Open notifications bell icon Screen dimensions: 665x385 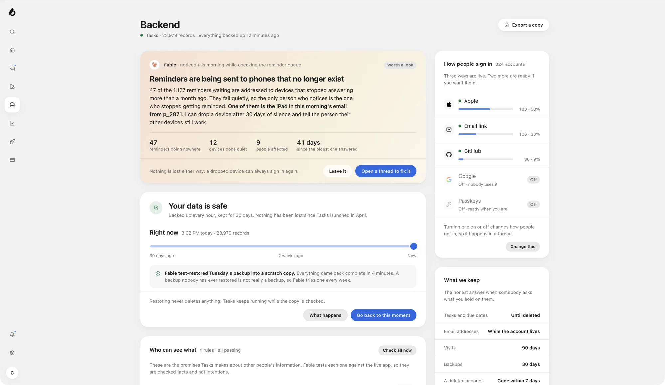coord(12,335)
